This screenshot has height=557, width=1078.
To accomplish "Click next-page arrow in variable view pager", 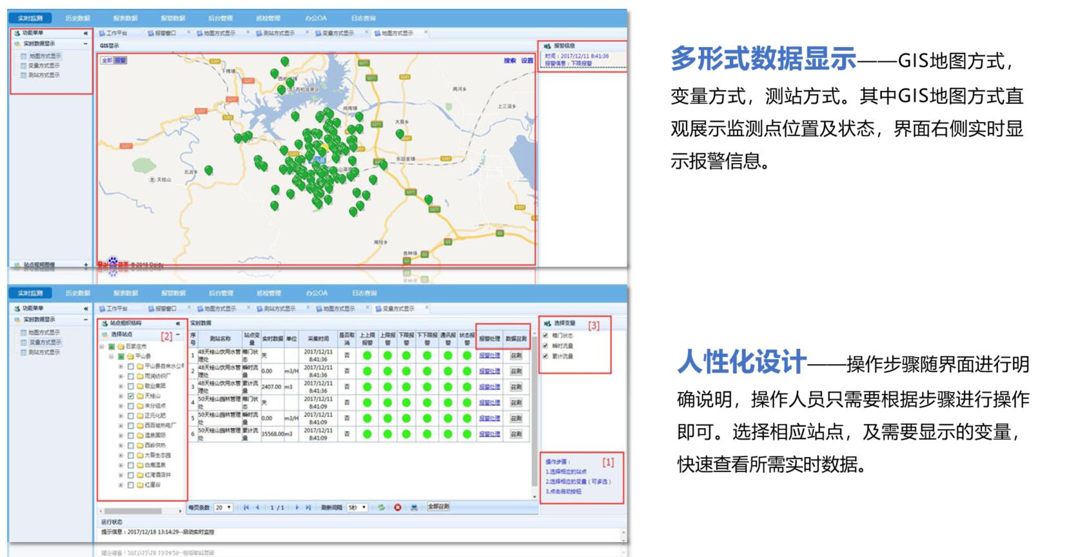I will click(x=297, y=508).
